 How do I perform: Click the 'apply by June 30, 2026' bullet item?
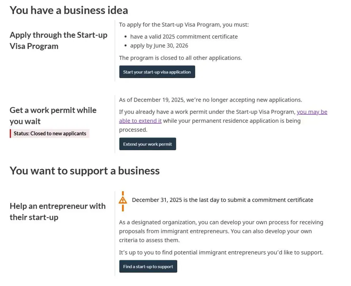[159, 45]
